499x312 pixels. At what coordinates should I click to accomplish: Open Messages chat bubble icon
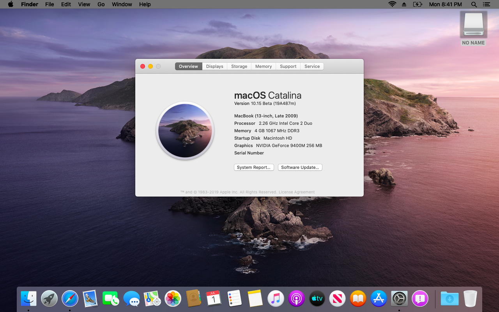pos(131,299)
